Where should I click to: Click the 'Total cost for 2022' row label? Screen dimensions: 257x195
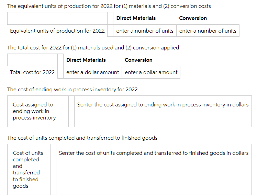[x=32, y=72]
